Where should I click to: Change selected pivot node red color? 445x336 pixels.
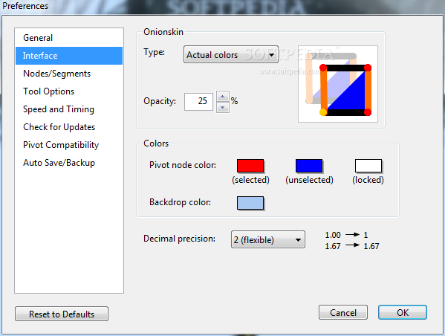point(250,166)
